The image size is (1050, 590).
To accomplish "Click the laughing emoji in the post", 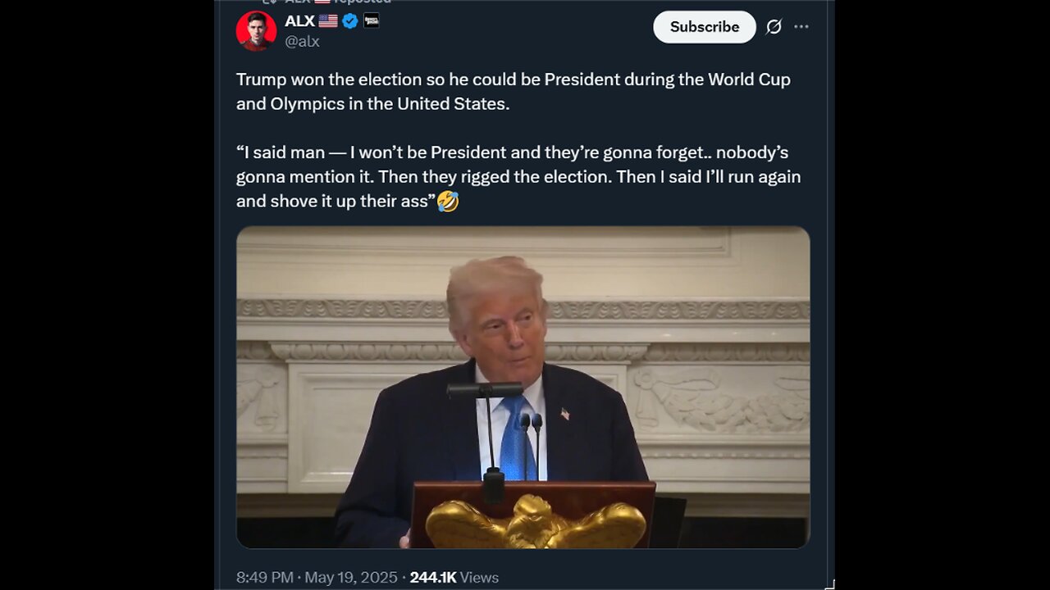I will coord(448,201).
